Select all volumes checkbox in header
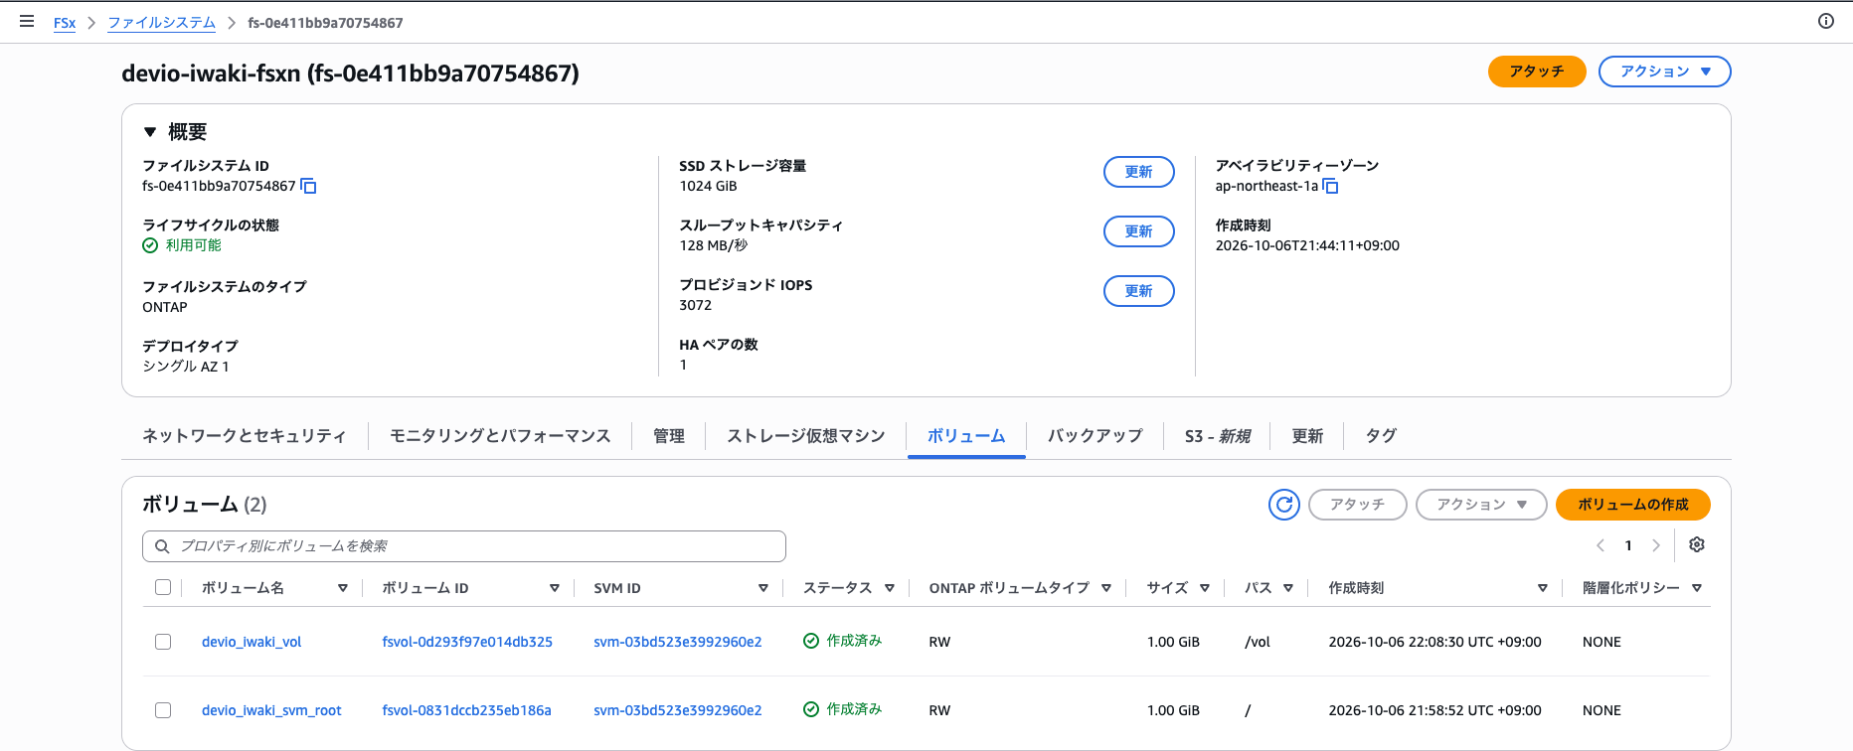The image size is (1853, 751). [x=163, y=587]
